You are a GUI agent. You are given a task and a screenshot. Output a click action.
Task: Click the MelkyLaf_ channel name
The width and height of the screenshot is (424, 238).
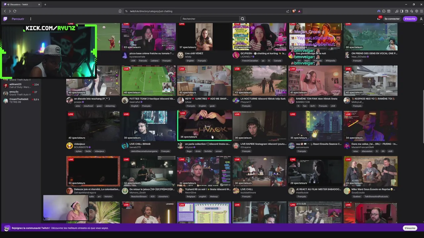[357, 102]
